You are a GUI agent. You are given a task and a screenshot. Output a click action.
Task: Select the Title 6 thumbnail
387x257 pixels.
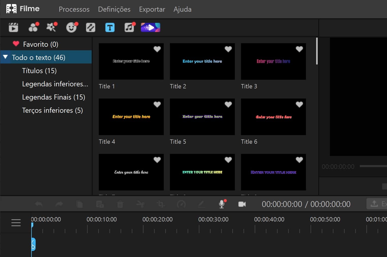pyautogui.click(x=273, y=117)
